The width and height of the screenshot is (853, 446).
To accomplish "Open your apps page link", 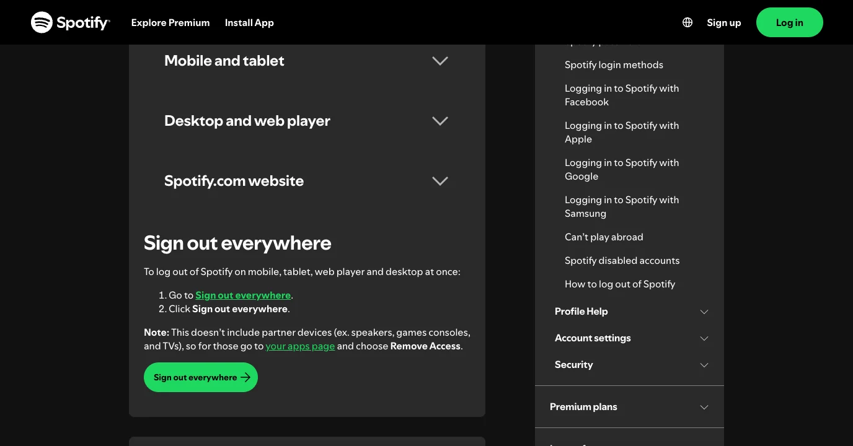I will point(300,346).
